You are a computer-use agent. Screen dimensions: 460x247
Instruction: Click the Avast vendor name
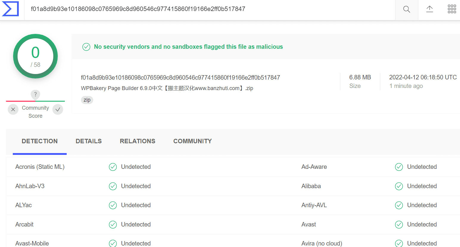[309, 224]
